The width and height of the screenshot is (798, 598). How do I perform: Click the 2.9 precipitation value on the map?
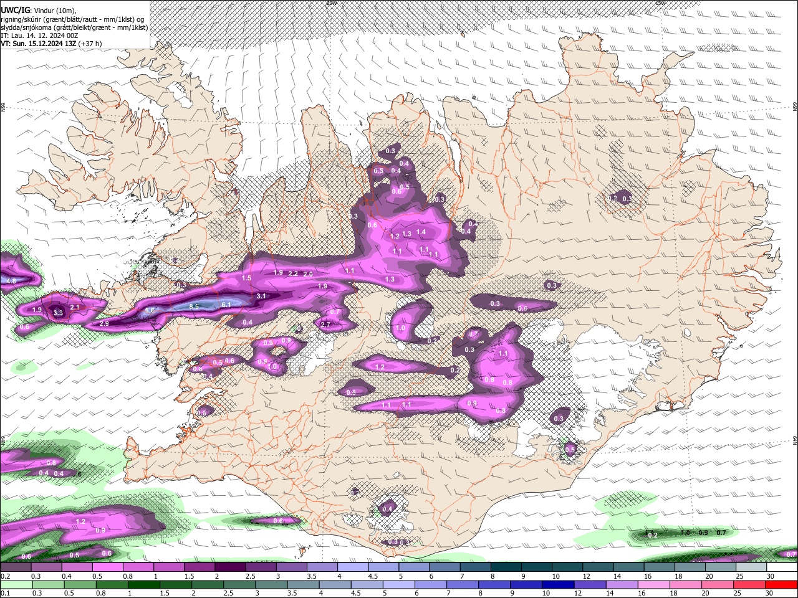pos(104,324)
